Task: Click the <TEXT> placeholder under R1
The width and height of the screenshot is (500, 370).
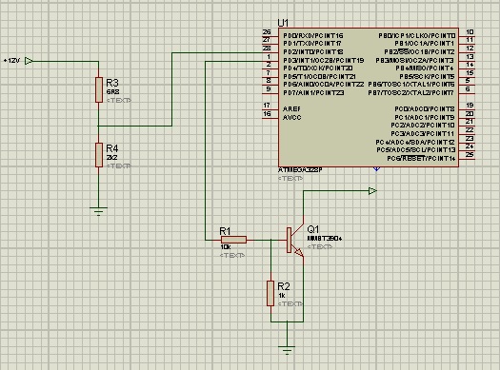Action: [x=232, y=256]
